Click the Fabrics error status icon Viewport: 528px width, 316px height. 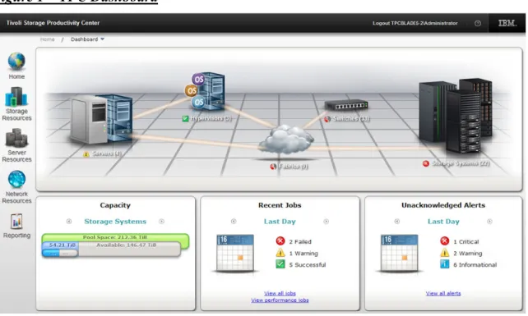tap(273, 167)
